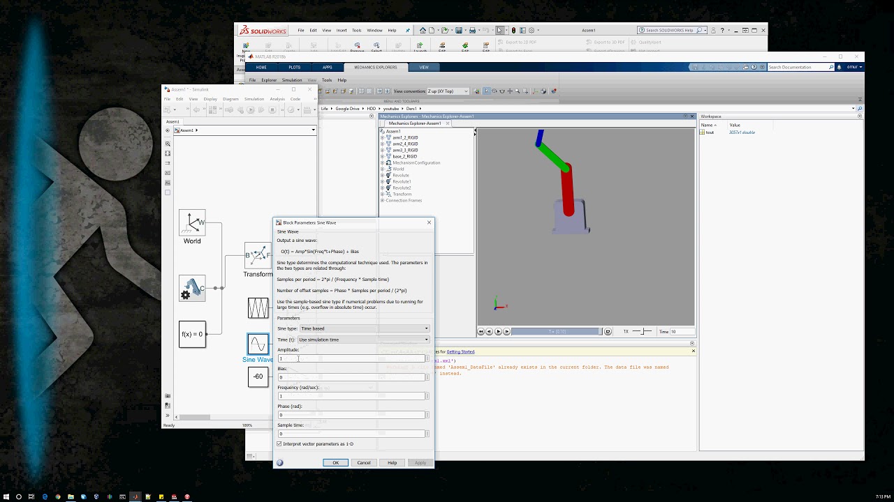Click the Sine Wave dialog help icon
Screen dimensions: 894x502
point(280,463)
